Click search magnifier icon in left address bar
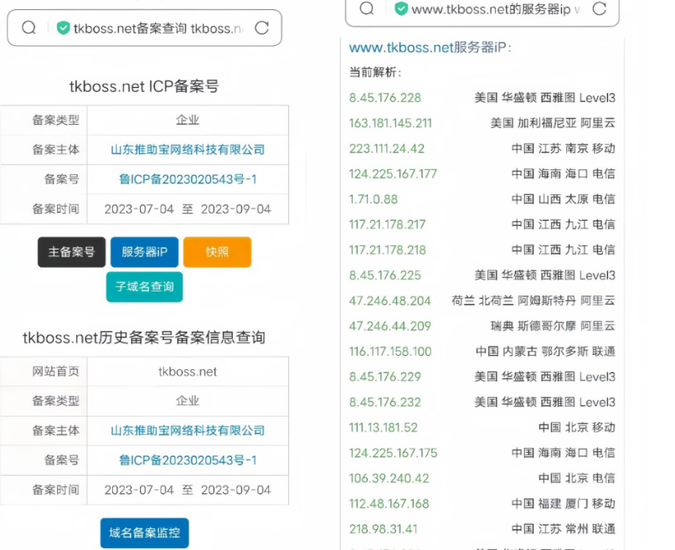 28,28
